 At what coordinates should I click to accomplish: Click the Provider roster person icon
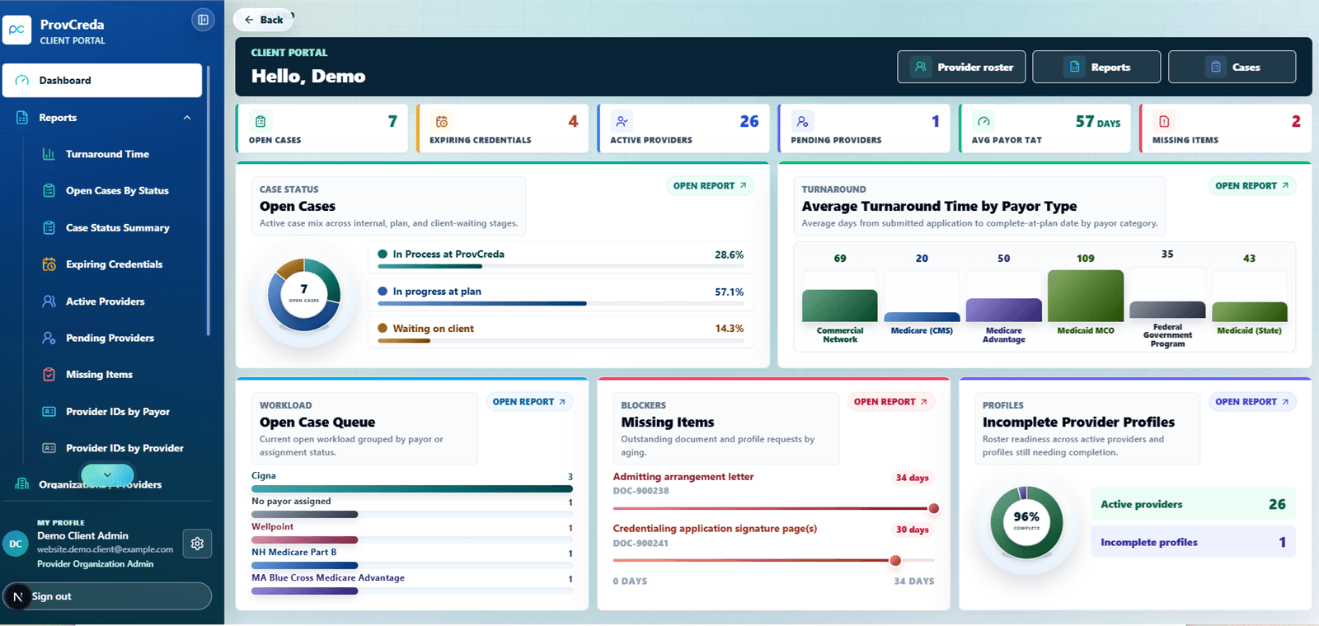click(x=921, y=67)
